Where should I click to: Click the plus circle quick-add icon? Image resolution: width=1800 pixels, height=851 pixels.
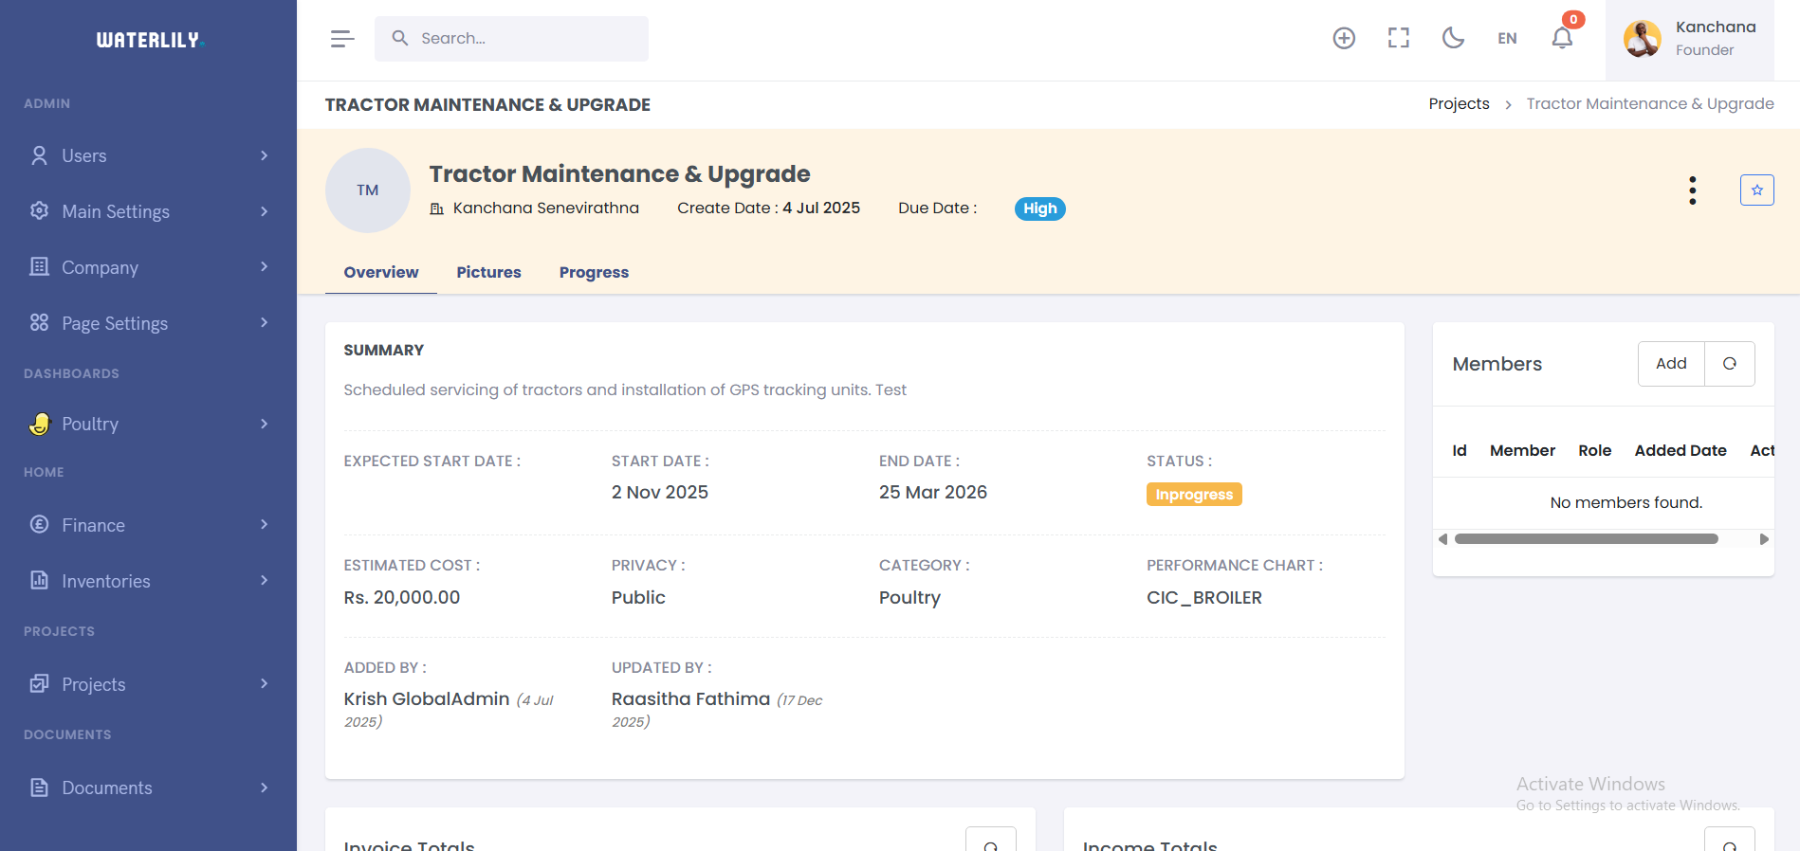1344,38
